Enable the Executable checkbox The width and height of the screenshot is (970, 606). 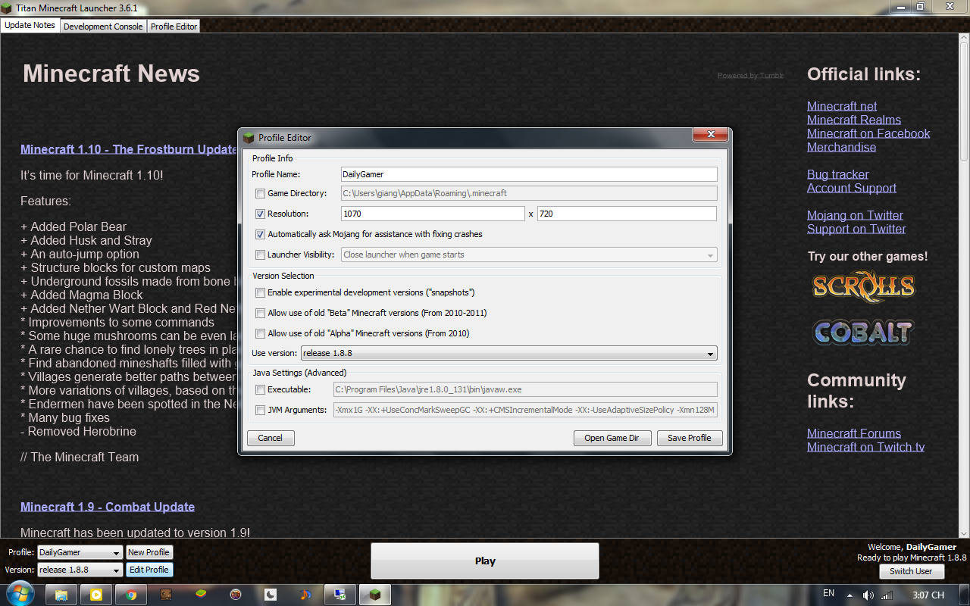261,390
